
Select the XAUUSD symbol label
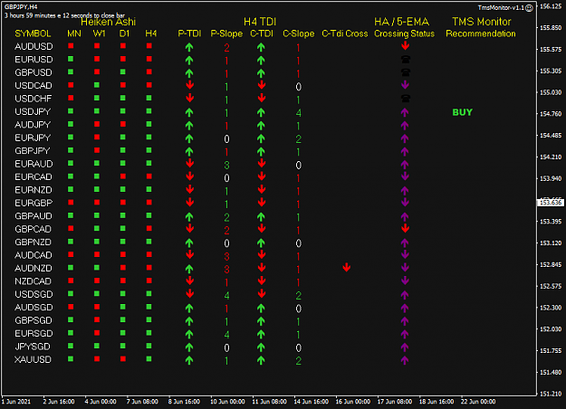pos(33,359)
